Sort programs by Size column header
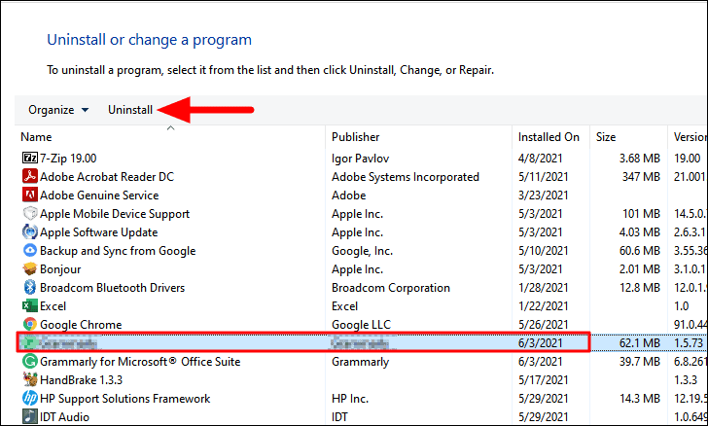The width and height of the screenshot is (708, 426). [606, 137]
